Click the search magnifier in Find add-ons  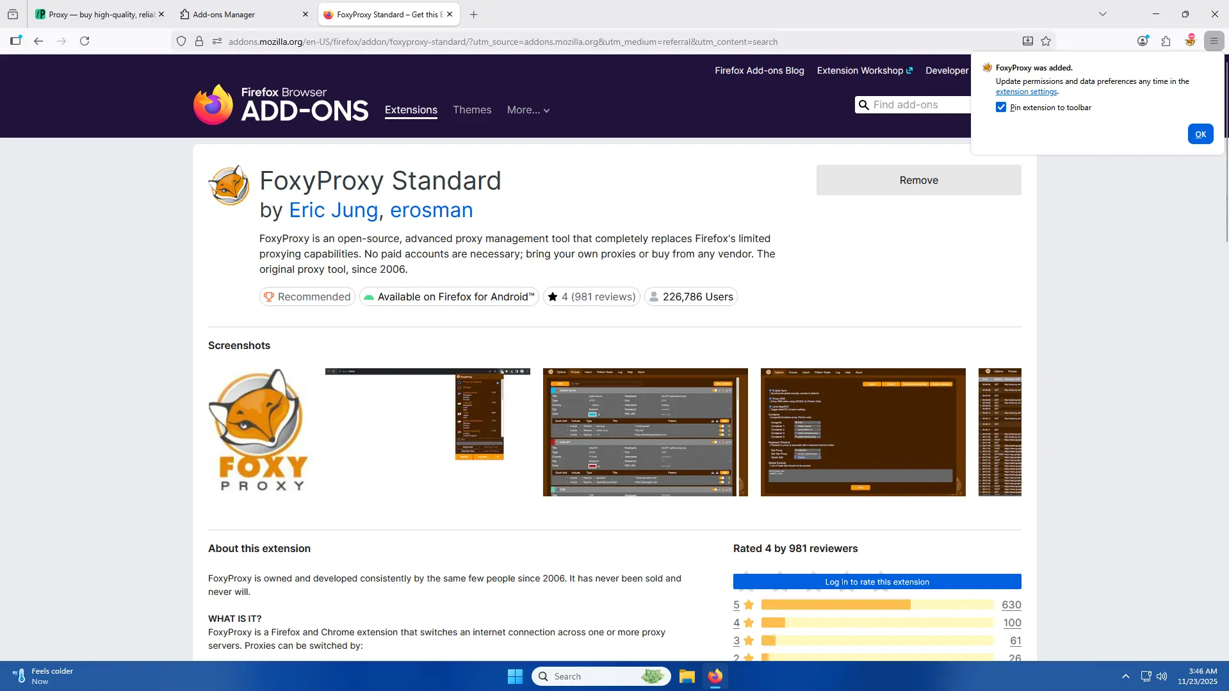click(x=864, y=105)
